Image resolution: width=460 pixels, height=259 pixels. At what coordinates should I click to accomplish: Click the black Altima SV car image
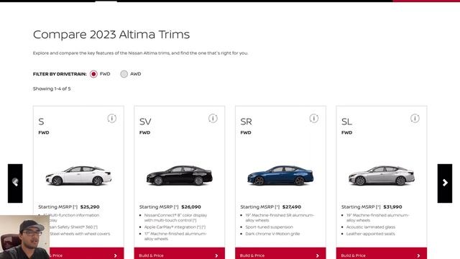coord(180,176)
